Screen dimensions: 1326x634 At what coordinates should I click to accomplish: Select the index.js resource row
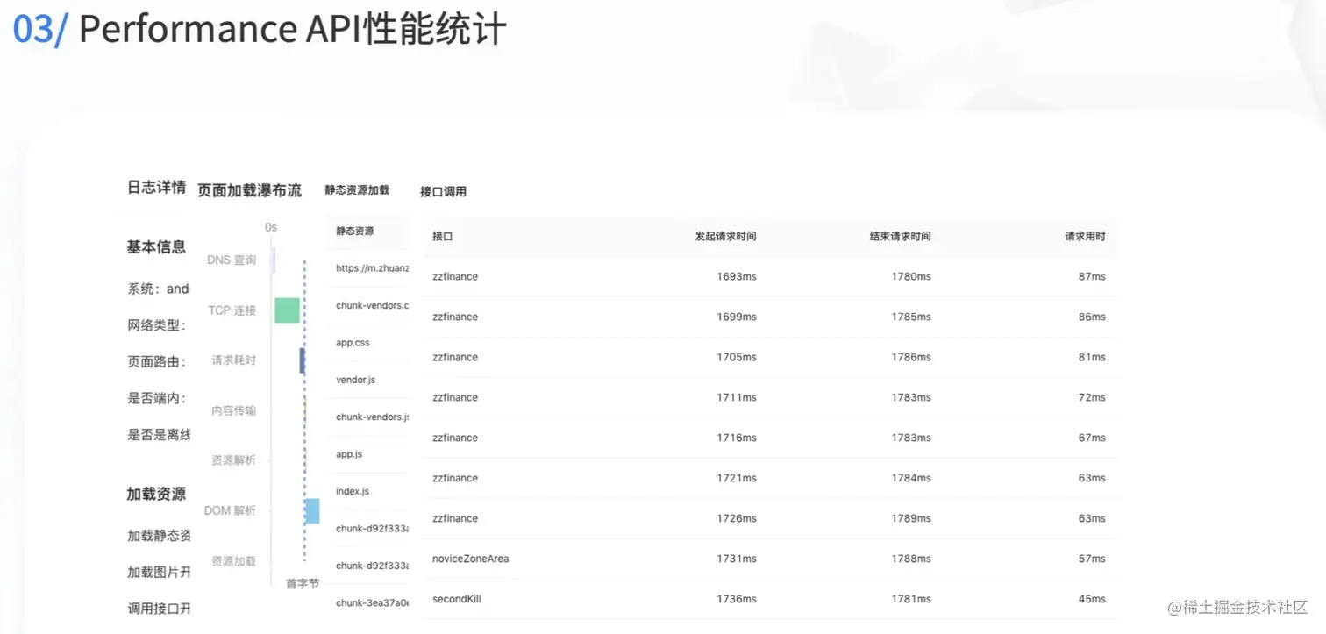pos(367,491)
